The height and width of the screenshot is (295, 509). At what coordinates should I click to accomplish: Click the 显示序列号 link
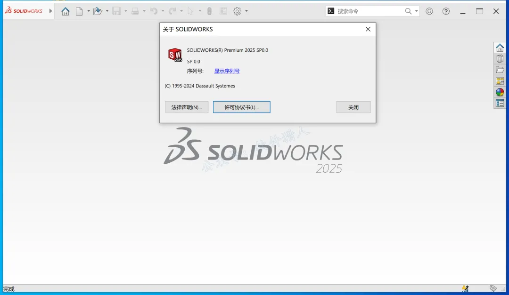pyautogui.click(x=227, y=71)
